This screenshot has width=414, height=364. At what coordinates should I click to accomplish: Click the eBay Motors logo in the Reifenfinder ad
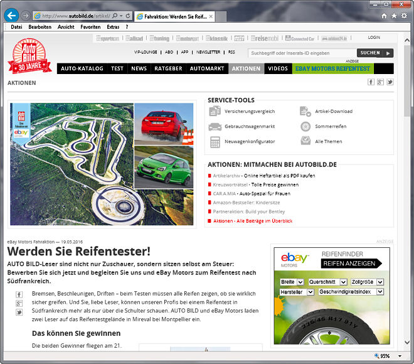294,259
